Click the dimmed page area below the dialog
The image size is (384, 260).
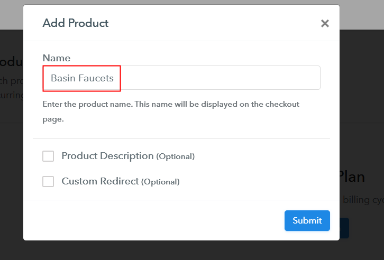click(191, 251)
